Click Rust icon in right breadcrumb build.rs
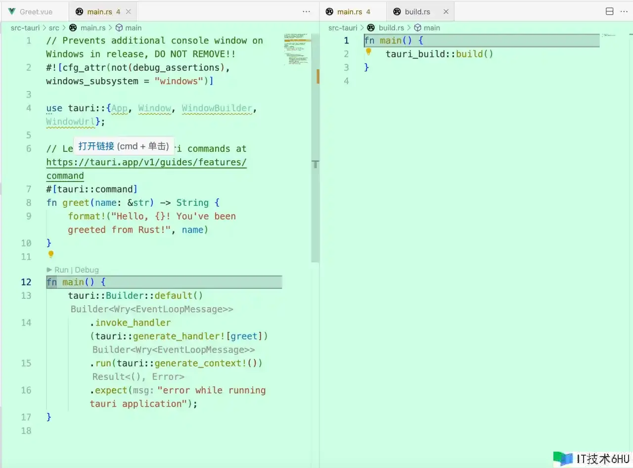Image resolution: width=633 pixels, height=468 pixels. tap(371, 28)
